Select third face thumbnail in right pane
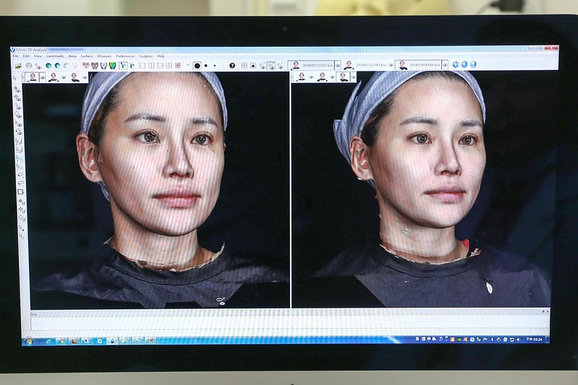The width and height of the screenshot is (578, 385). click(343, 77)
